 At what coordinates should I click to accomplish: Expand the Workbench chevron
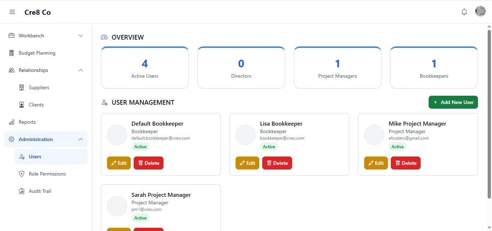pyautogui.click(x=81, y=36)
